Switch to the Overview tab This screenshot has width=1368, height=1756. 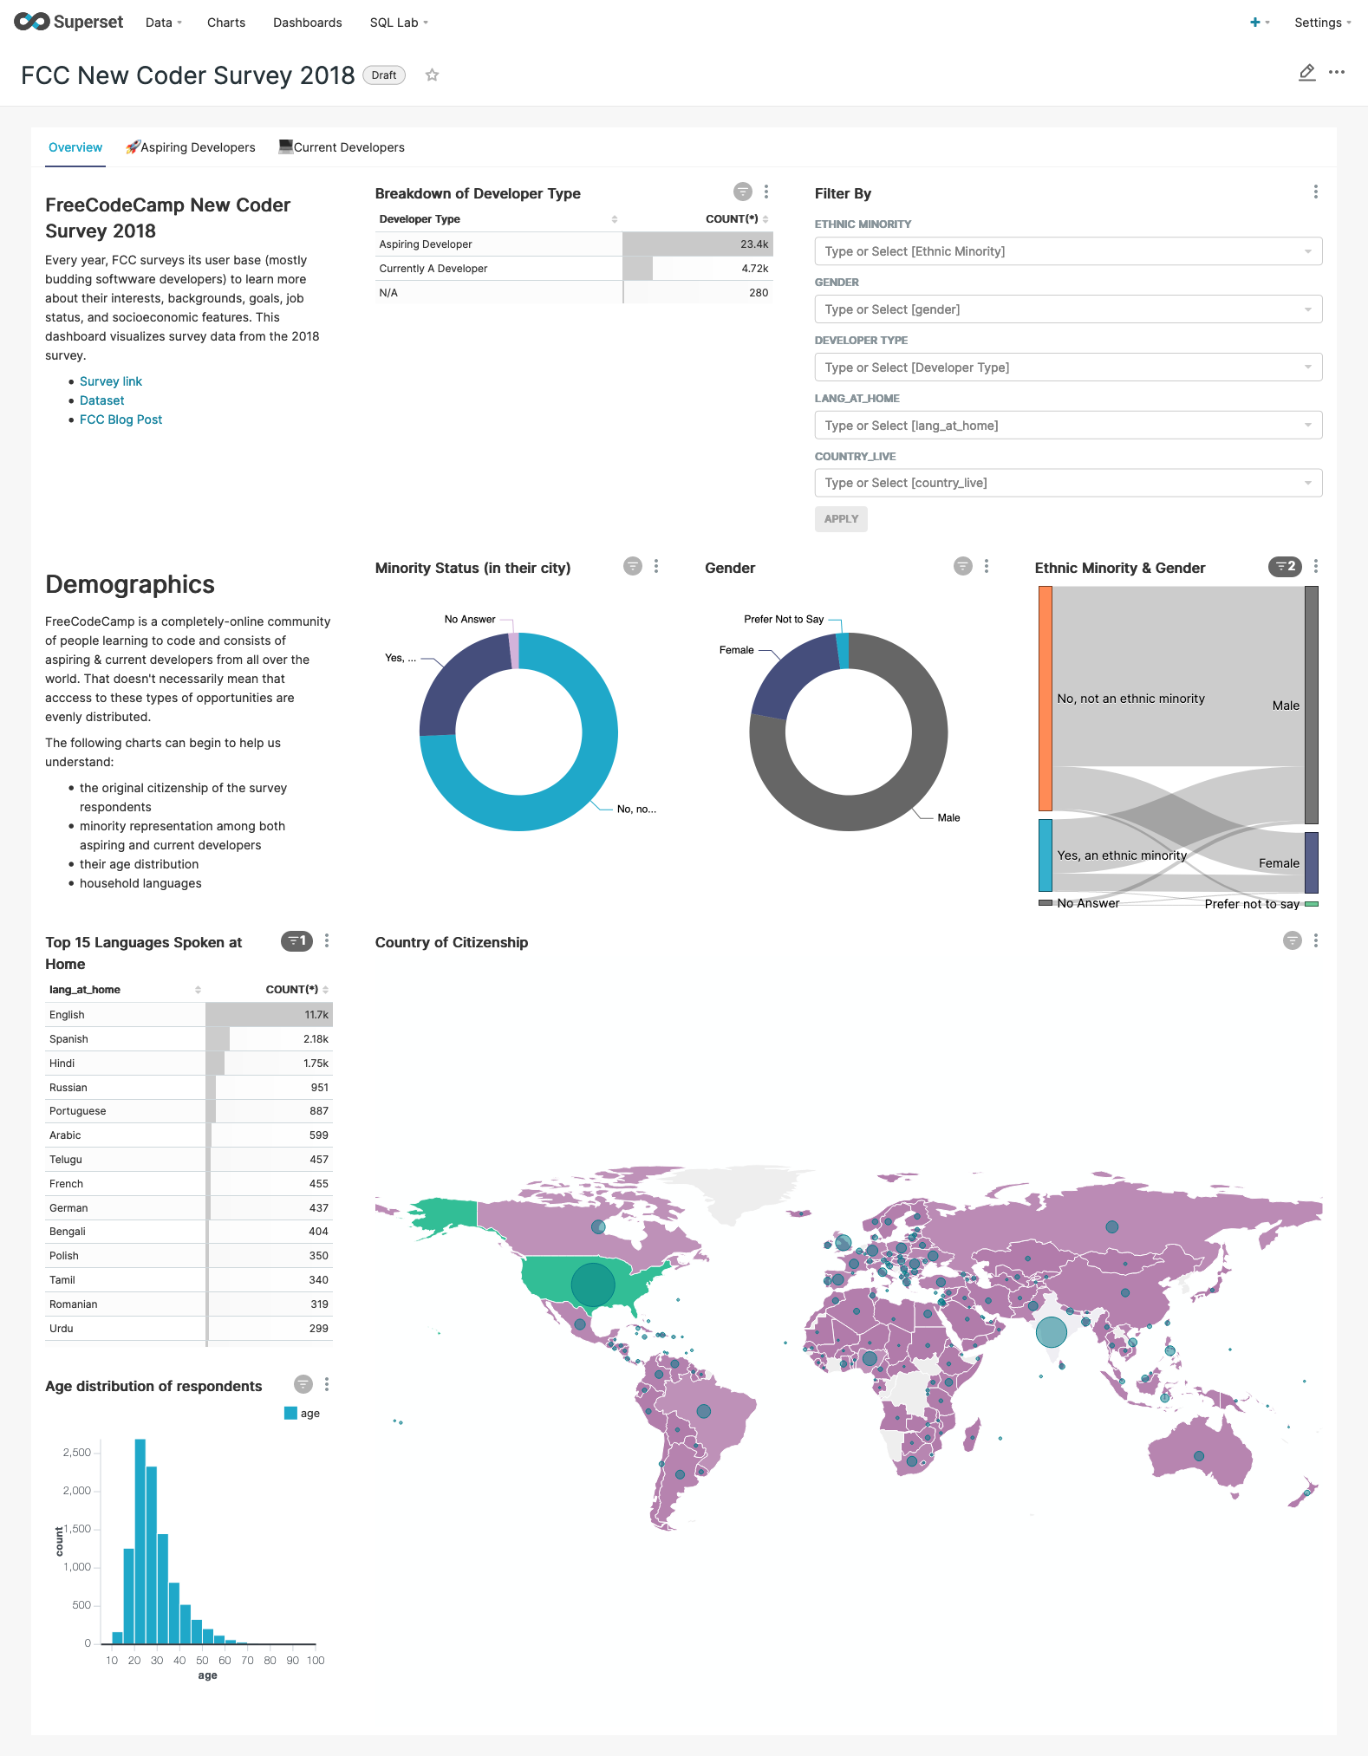point(75,147)
